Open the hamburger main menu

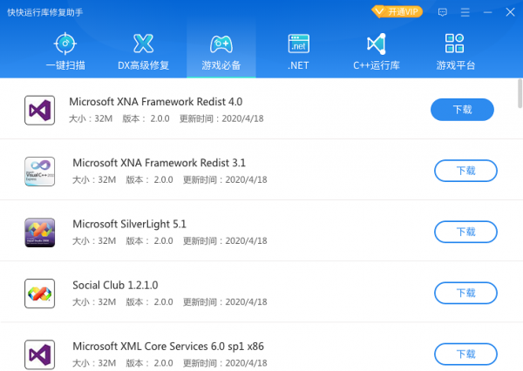click(466, 12)
